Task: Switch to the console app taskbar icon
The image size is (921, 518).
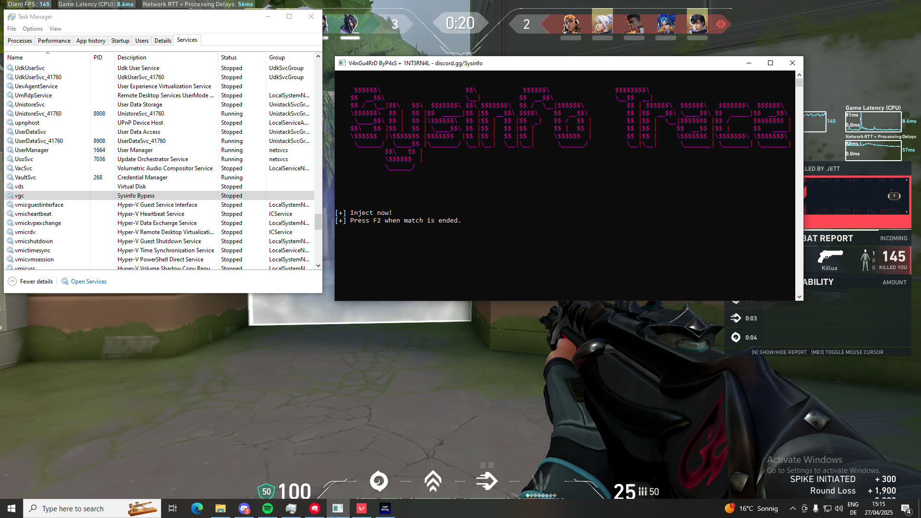Action: (338, 508)
